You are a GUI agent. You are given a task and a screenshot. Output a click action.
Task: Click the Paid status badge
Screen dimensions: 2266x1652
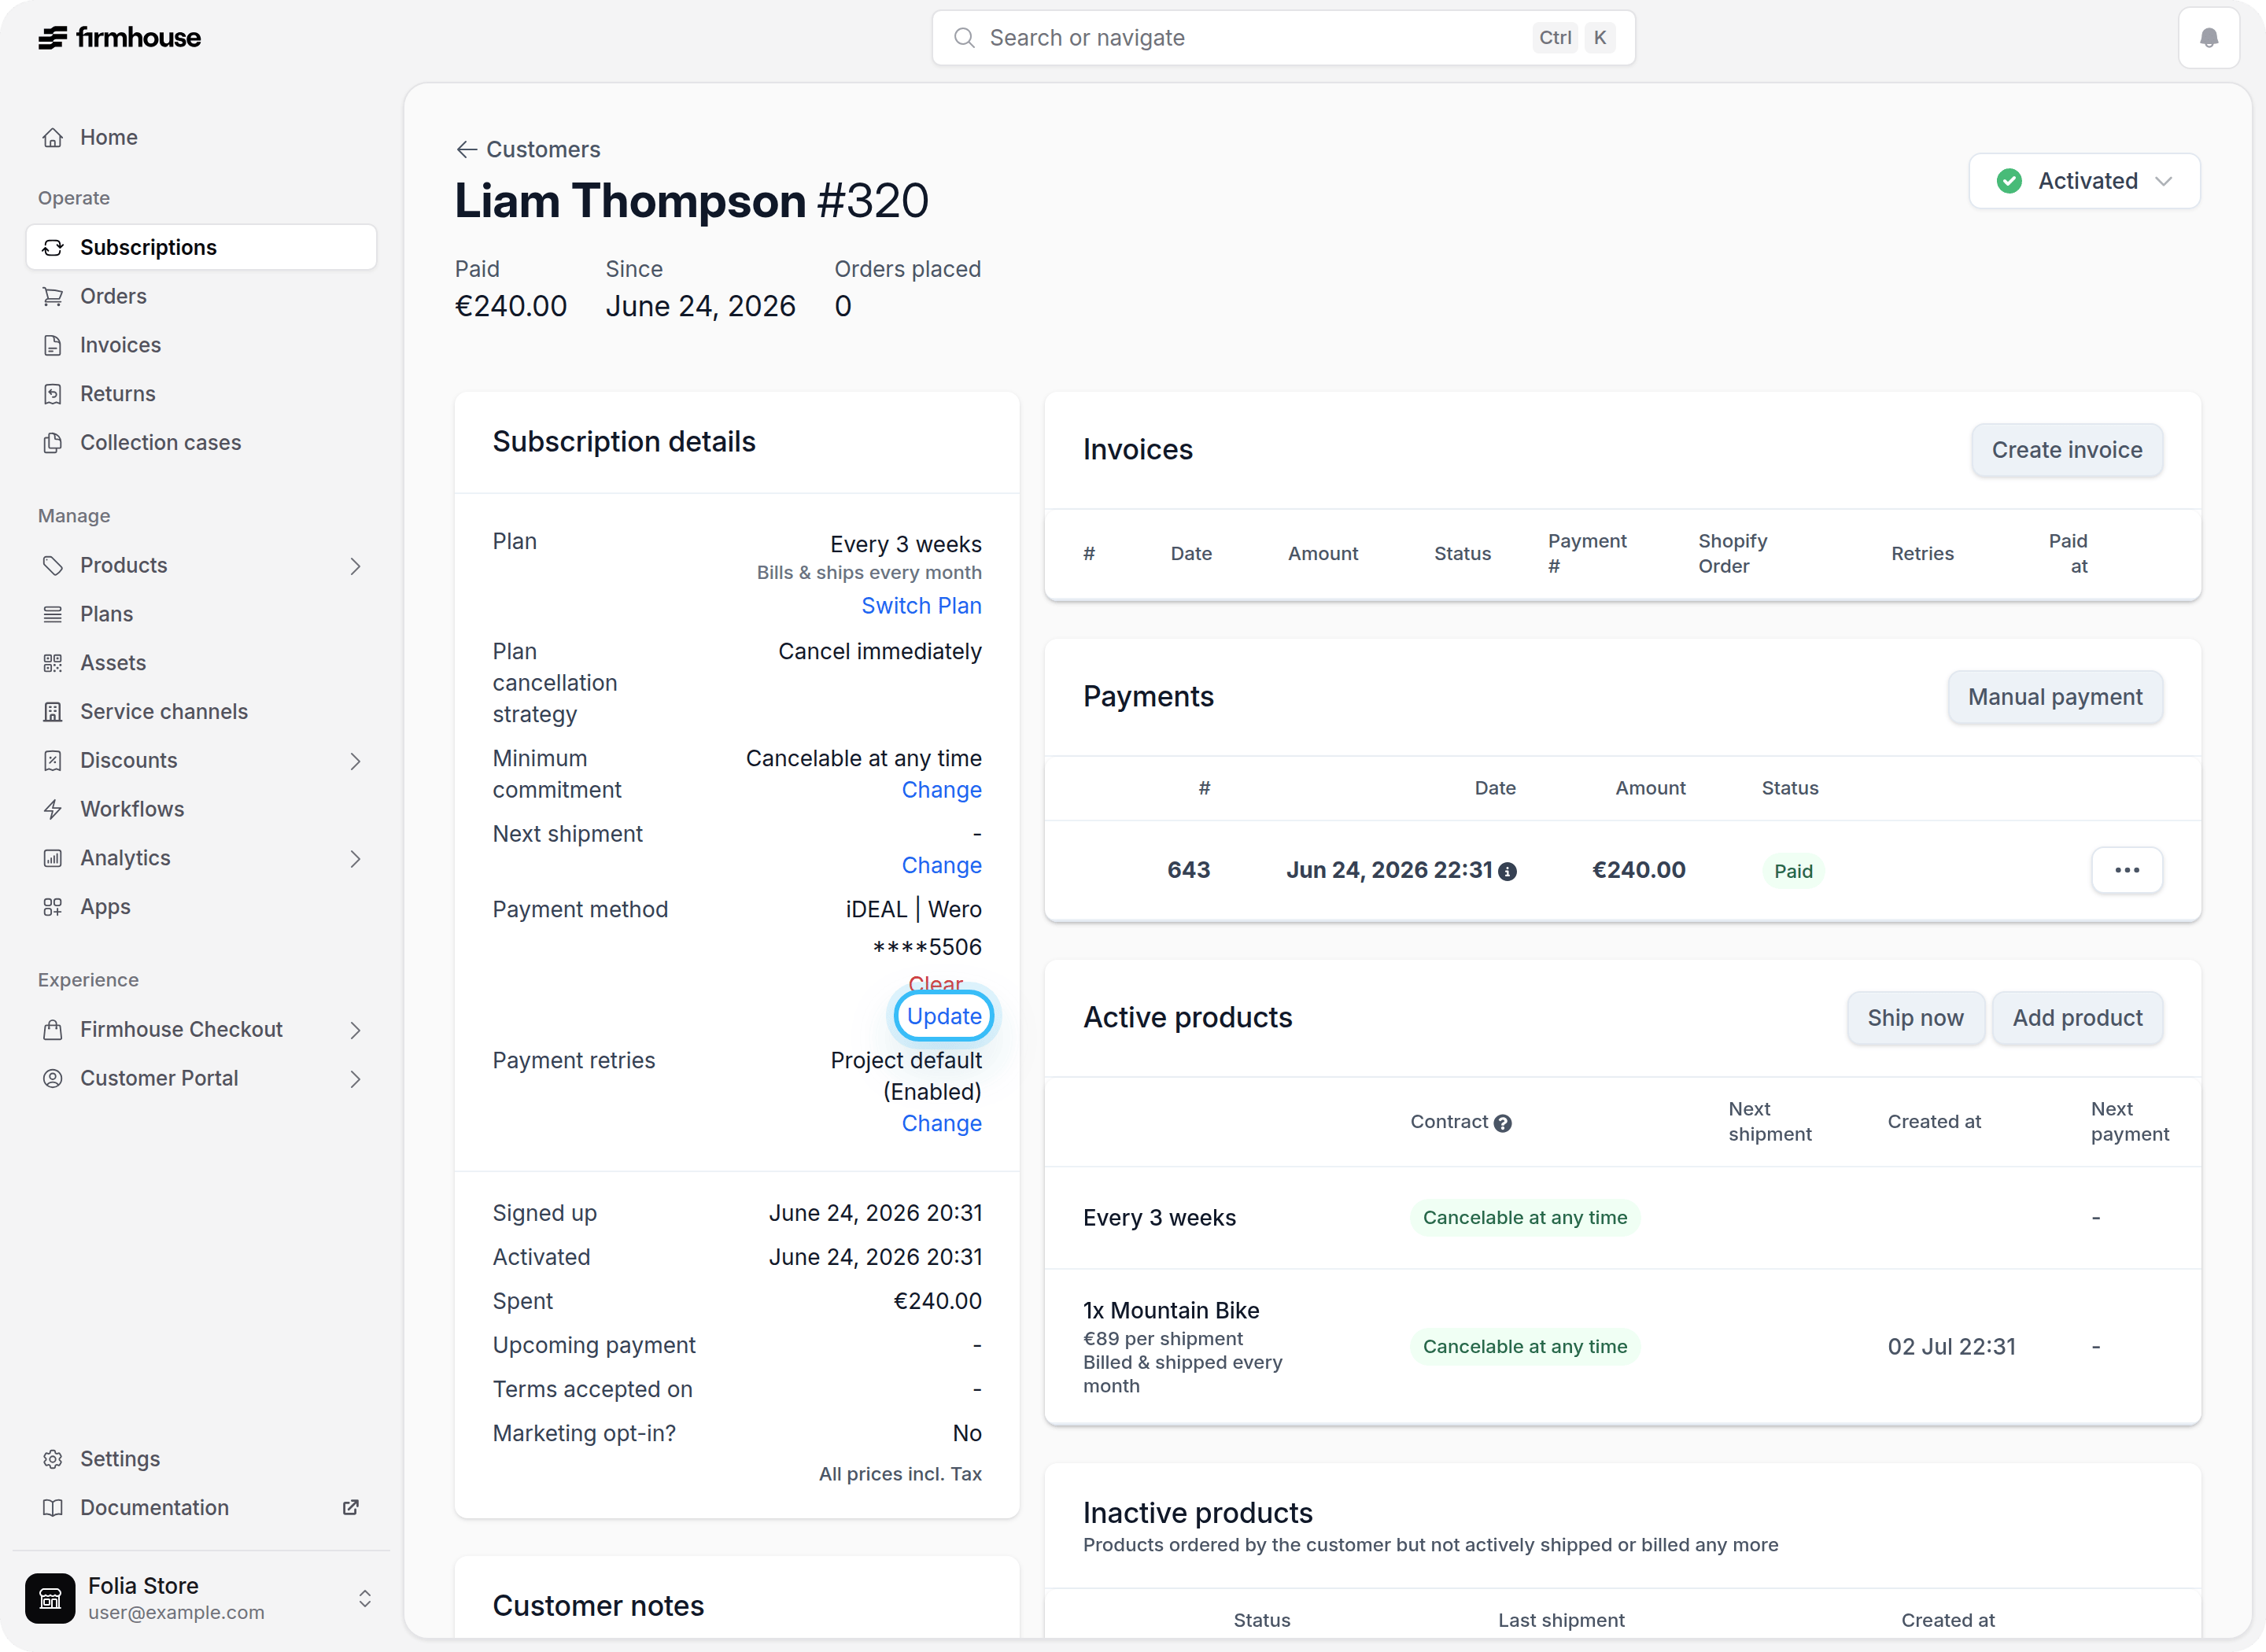[1792, 871]
